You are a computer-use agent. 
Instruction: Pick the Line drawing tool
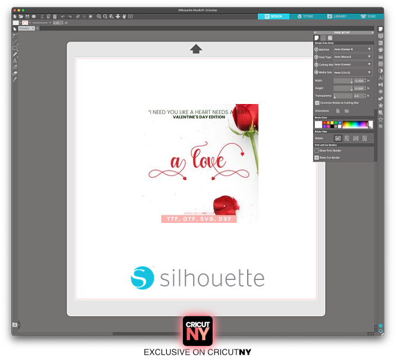point(15,42)
